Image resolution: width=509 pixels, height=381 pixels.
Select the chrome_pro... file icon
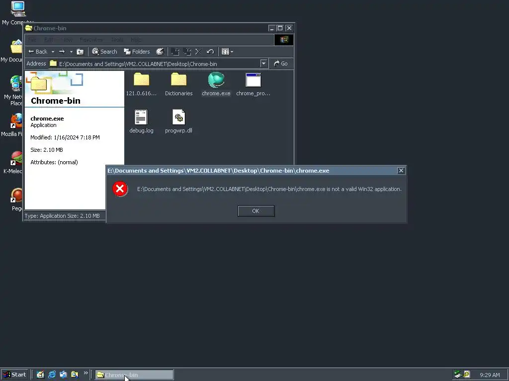click(253, 84)
